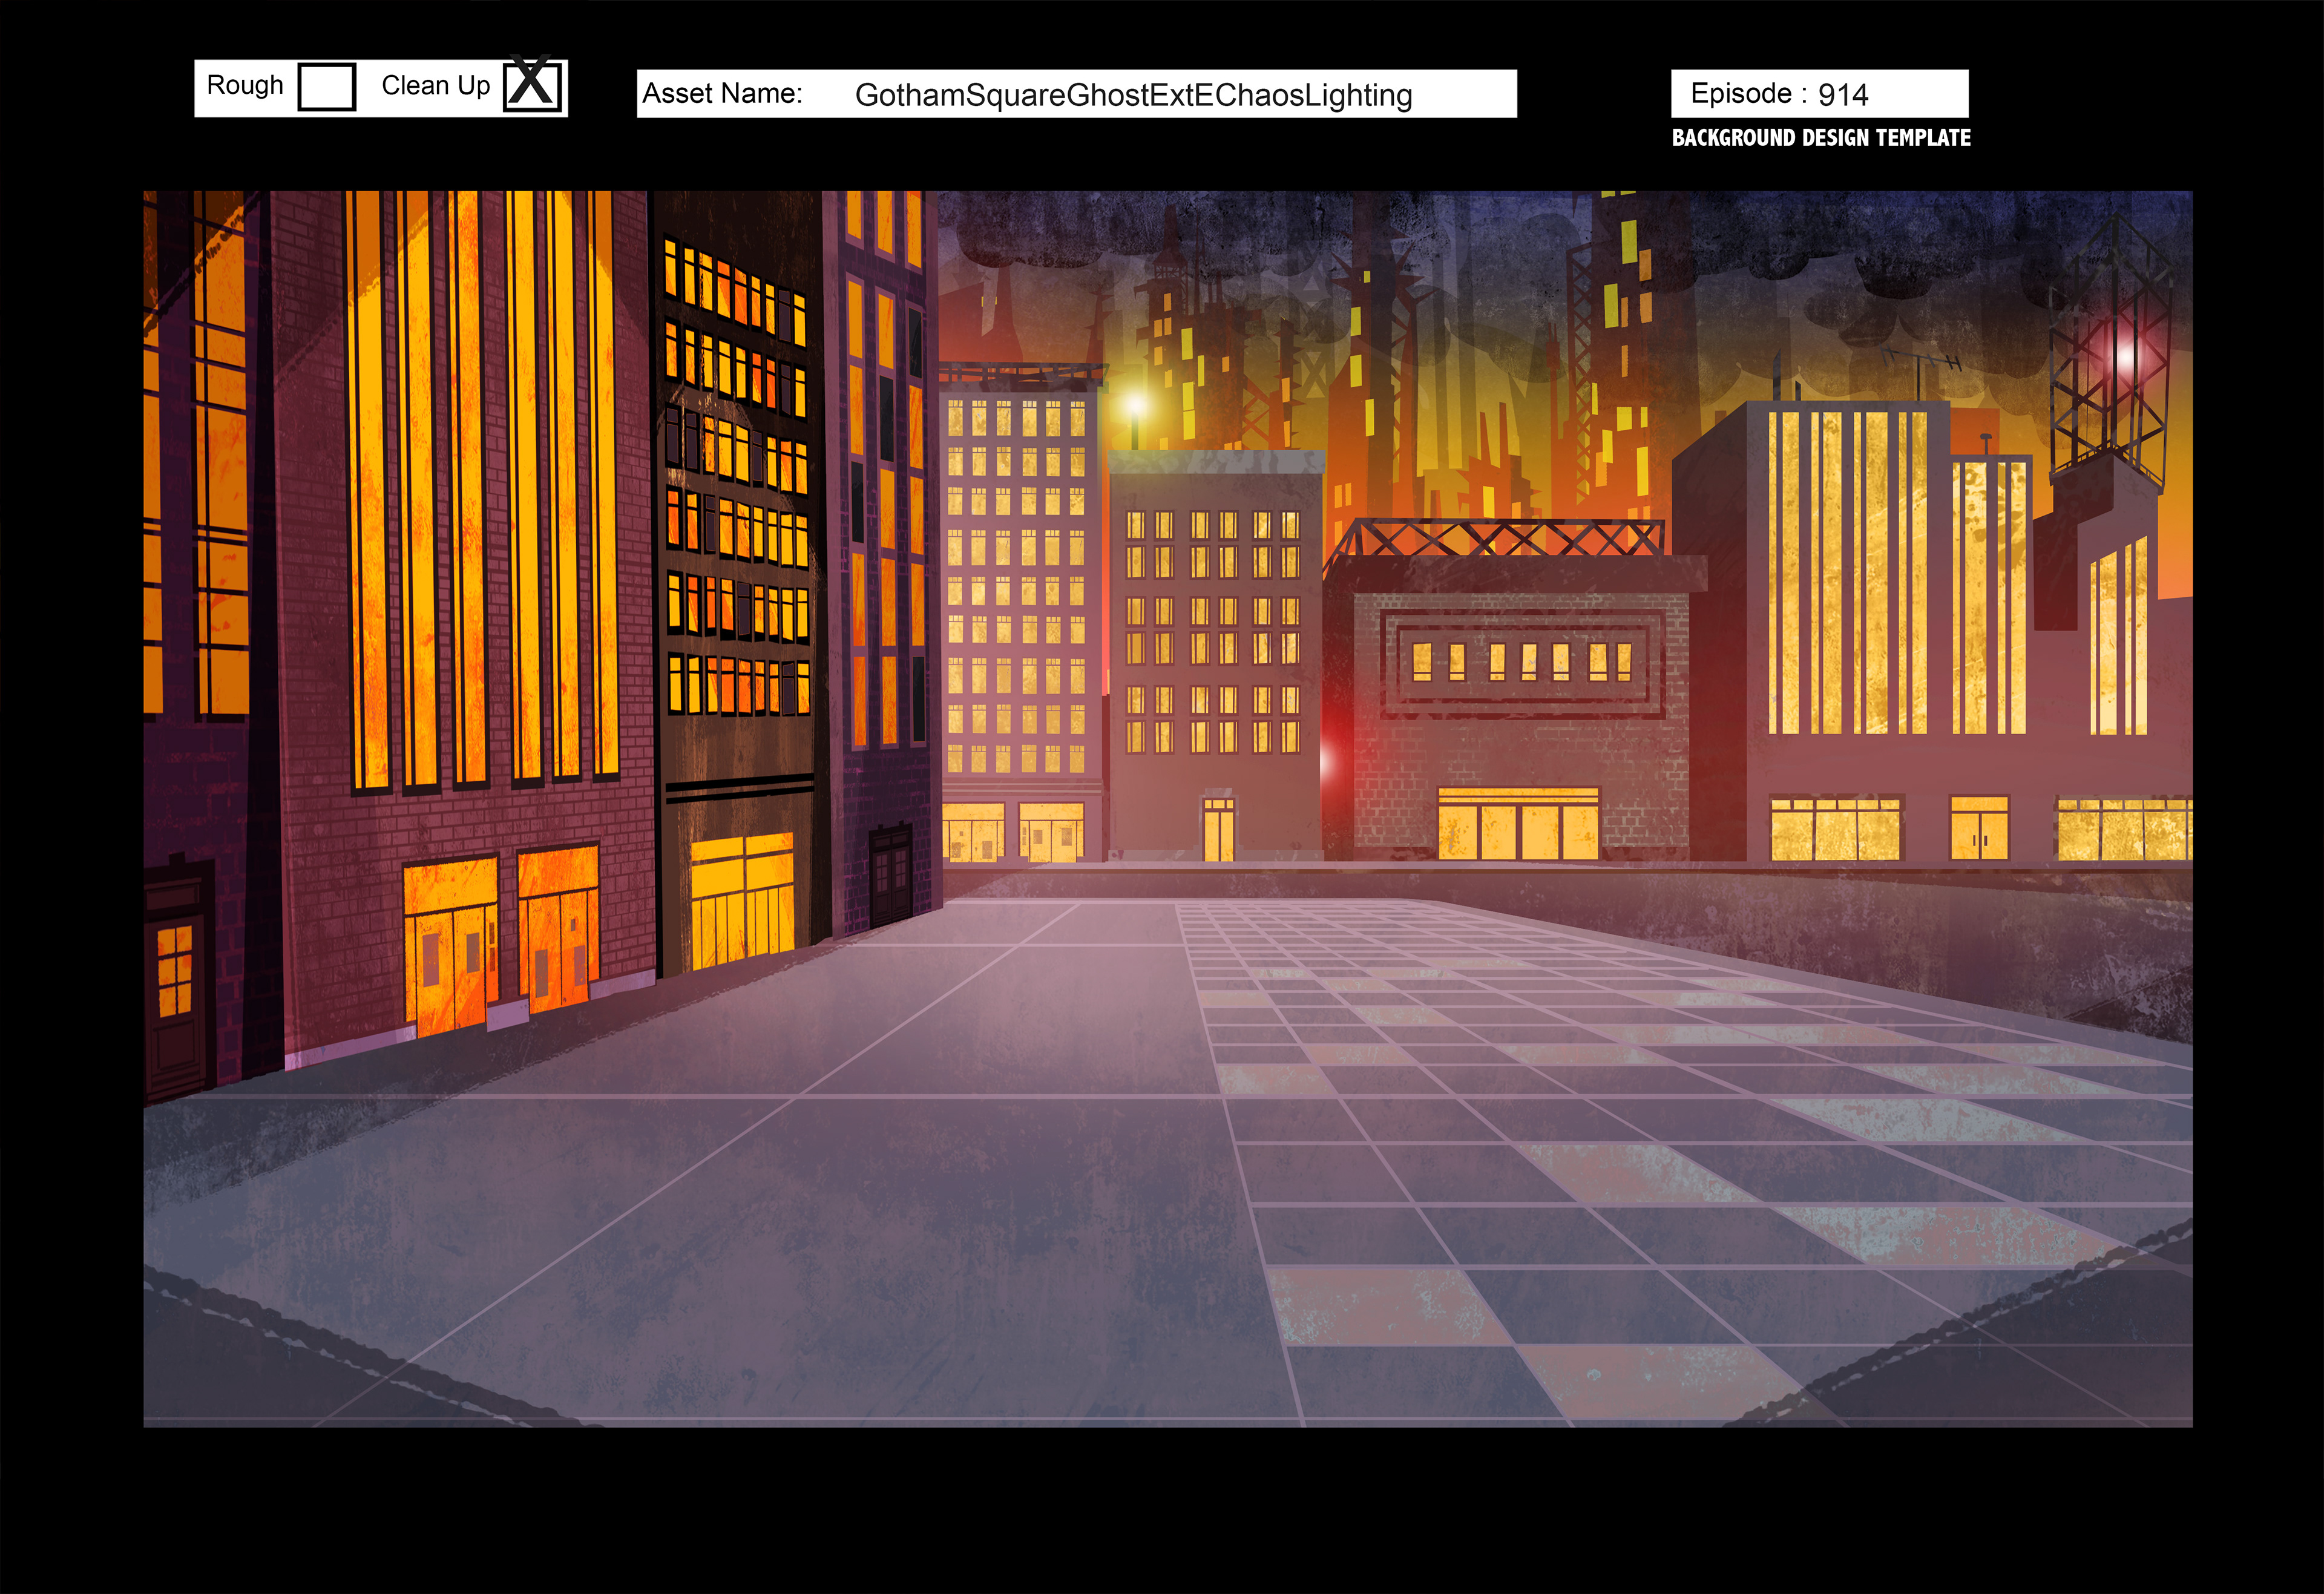Click the GothamSquareGhostExtEChaosLighting asset name text
The image size is (2324, 1594).
click(x=1133, y=95)
